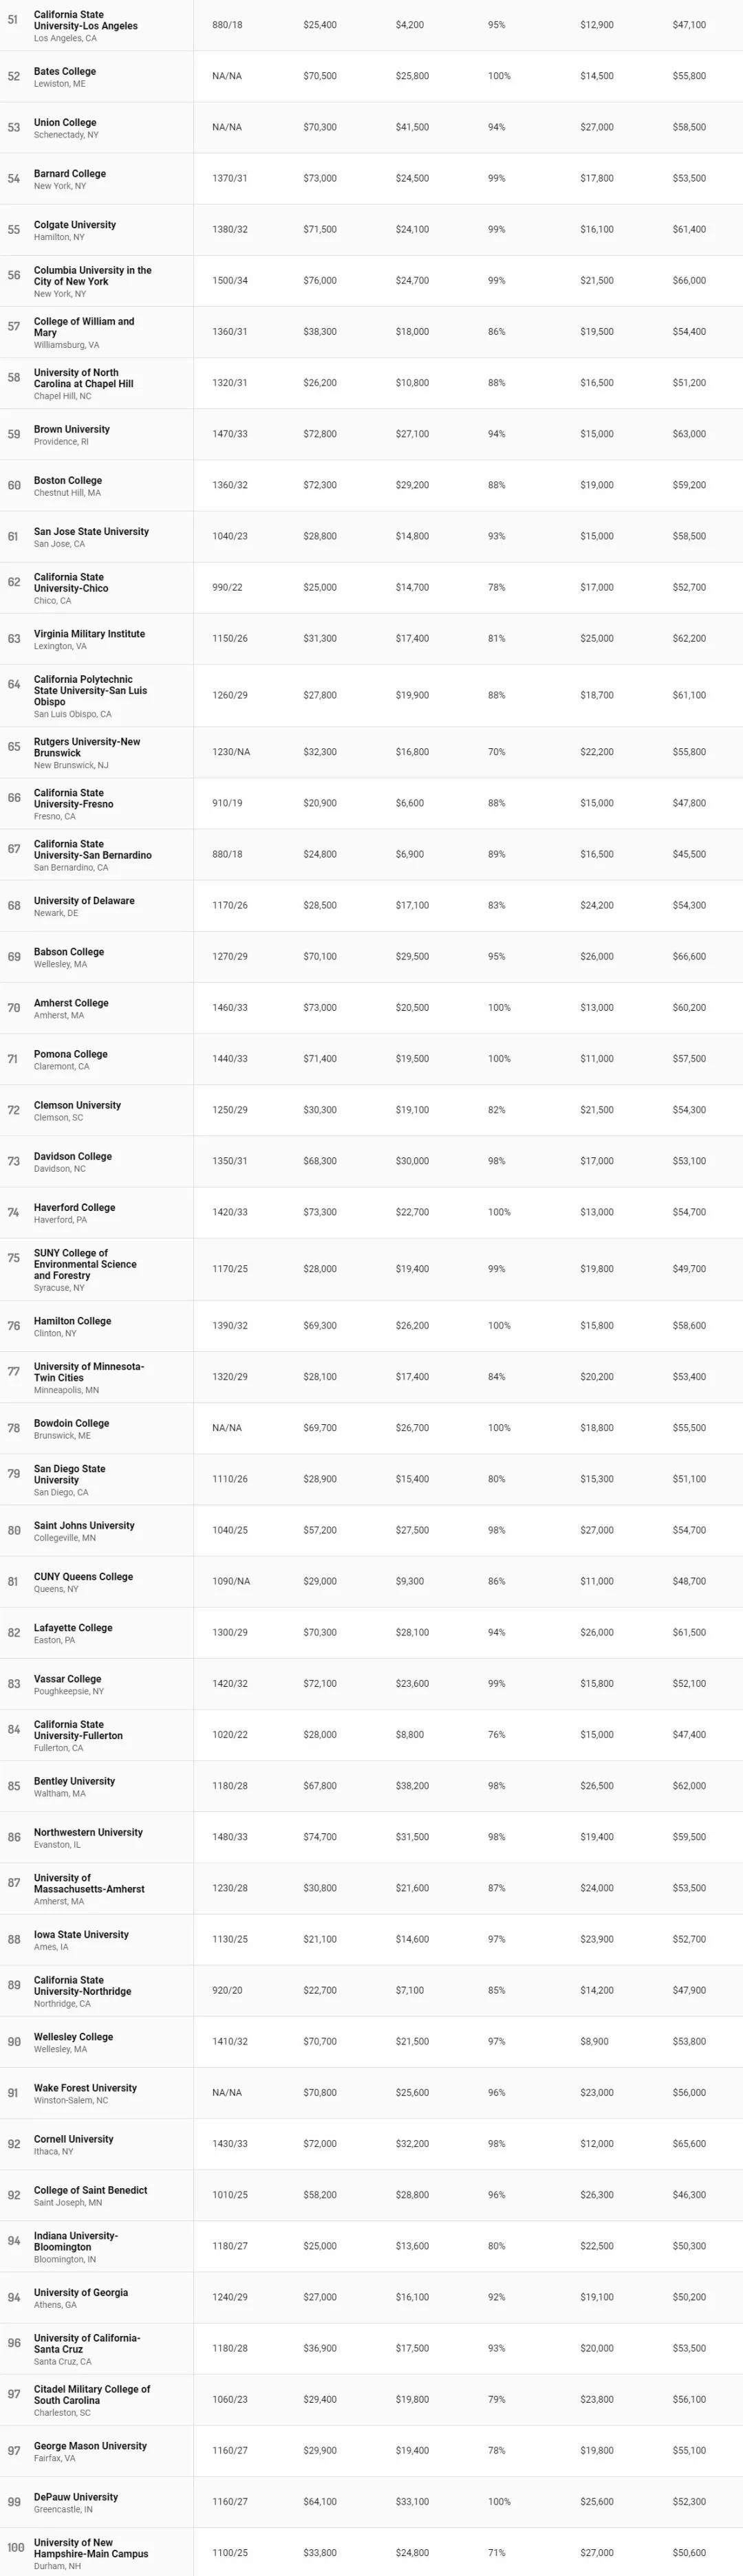Click Wake Forest University link
743x2576 pixels.
click(85, 2088)
